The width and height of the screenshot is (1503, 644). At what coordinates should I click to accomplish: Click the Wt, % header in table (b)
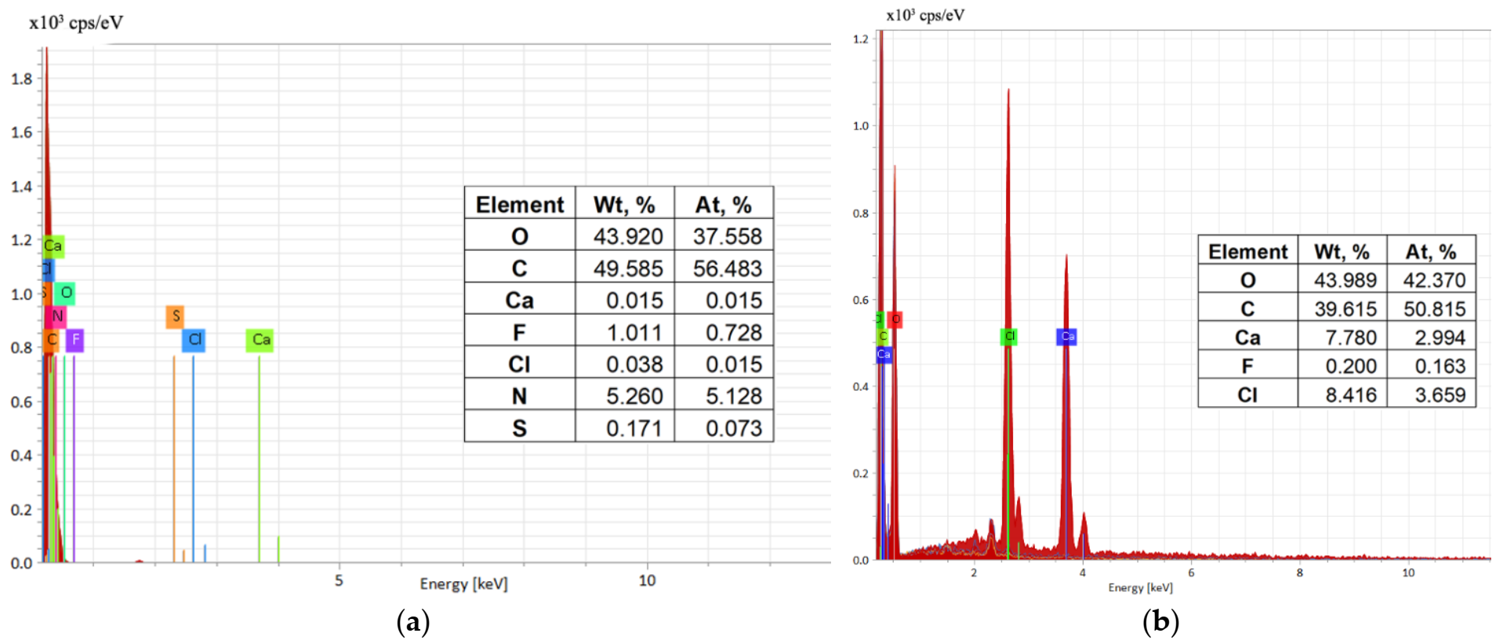tap(1341, 252)
